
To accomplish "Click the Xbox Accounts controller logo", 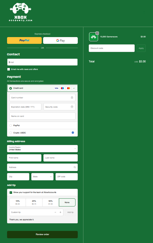I will [x=21, y=12].
